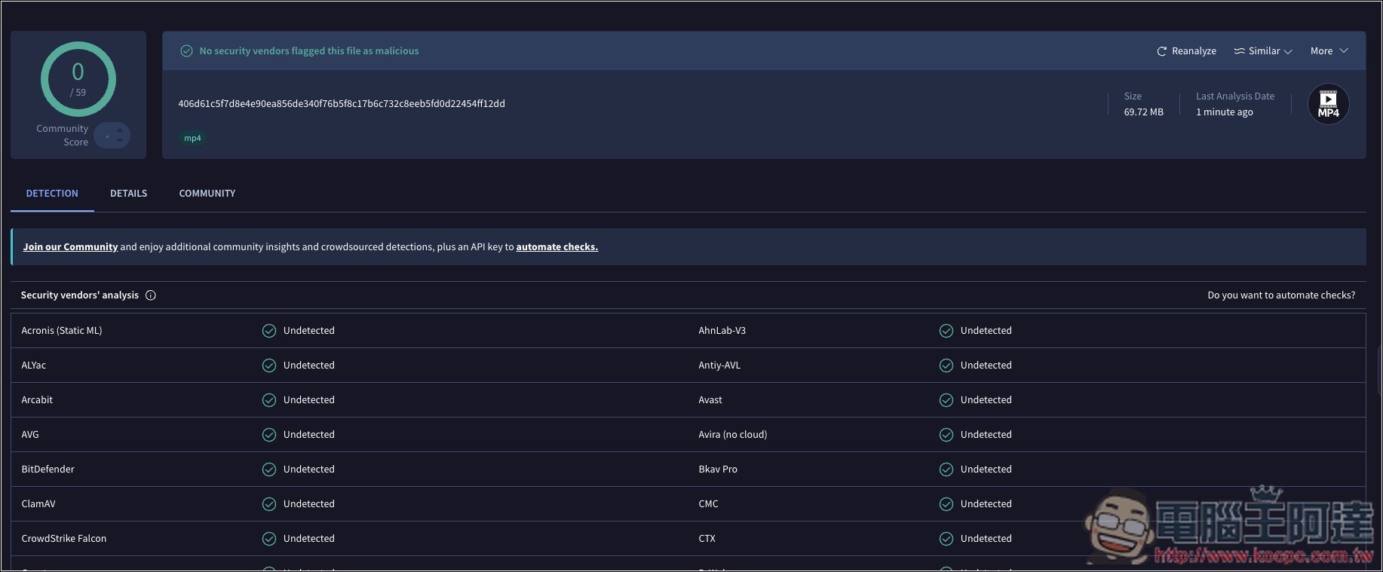Screen dimensions: 1383x572
Task: Click the check icon in the Bkav Pro row
Action: (946, 470)
